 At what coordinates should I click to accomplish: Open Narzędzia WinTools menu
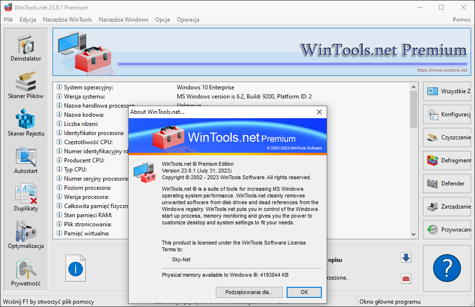pos(67,20)
